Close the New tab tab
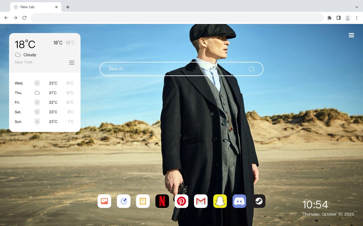The height and width of the screenshot is (226, 363). (56, 7)
